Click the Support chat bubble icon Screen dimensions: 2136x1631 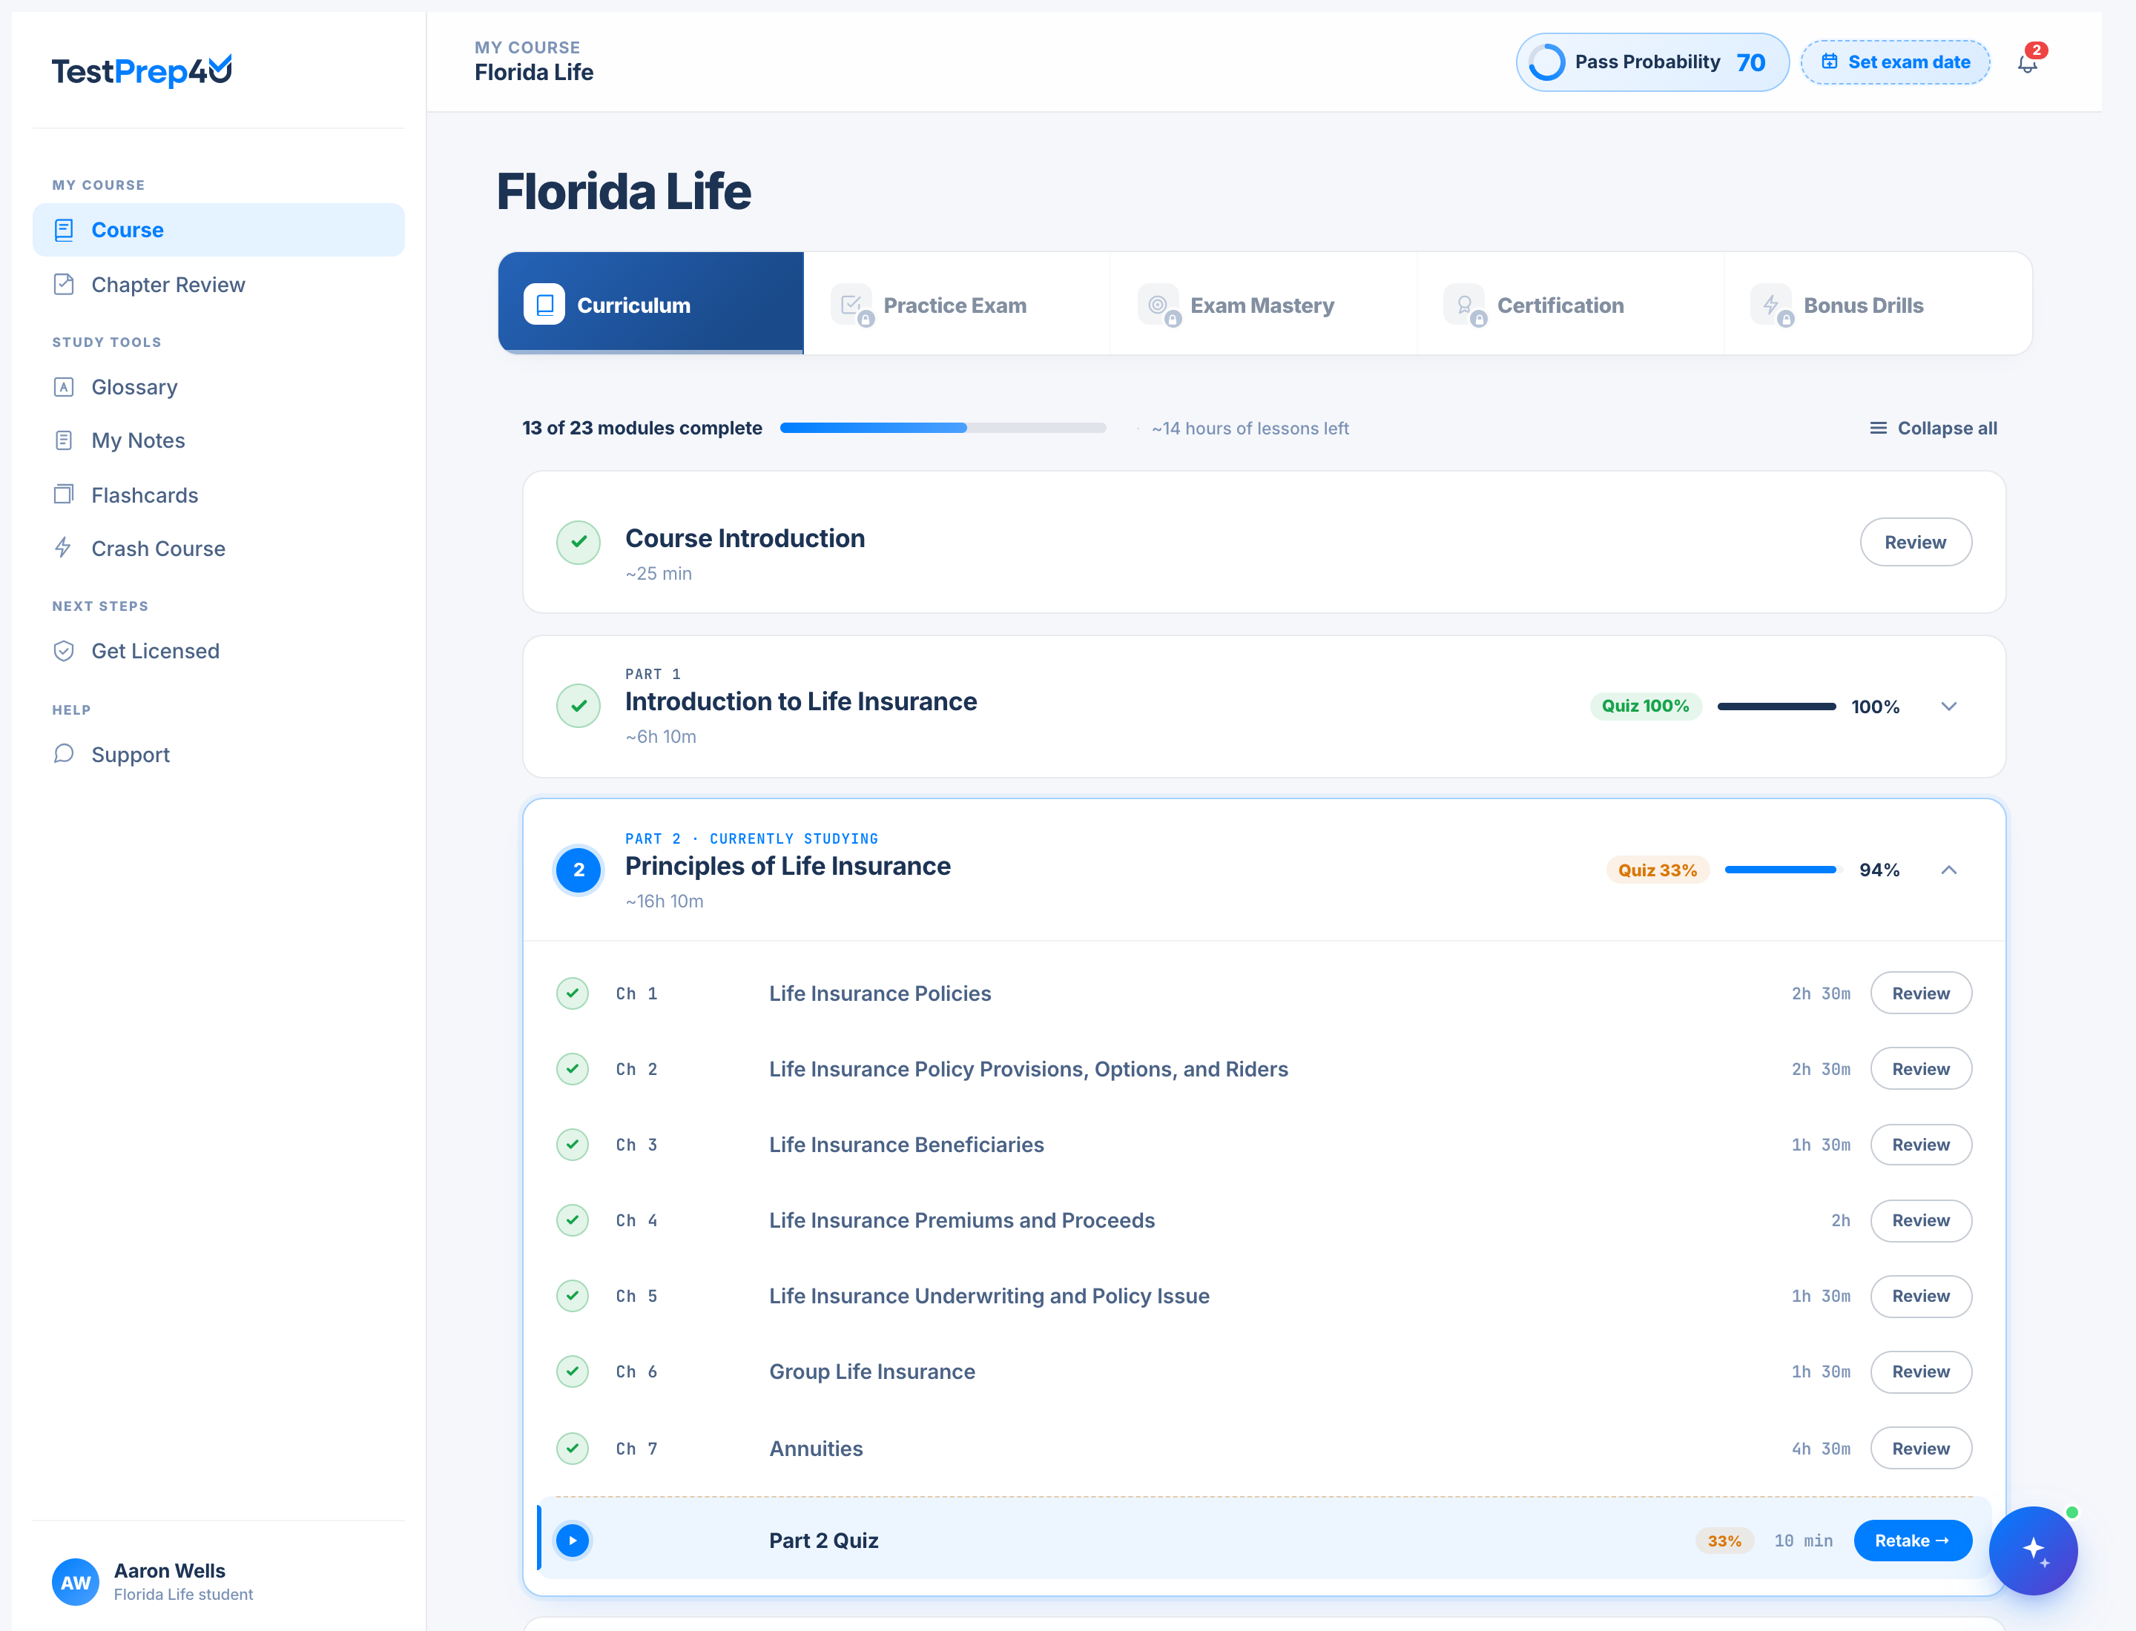[64, 755]
